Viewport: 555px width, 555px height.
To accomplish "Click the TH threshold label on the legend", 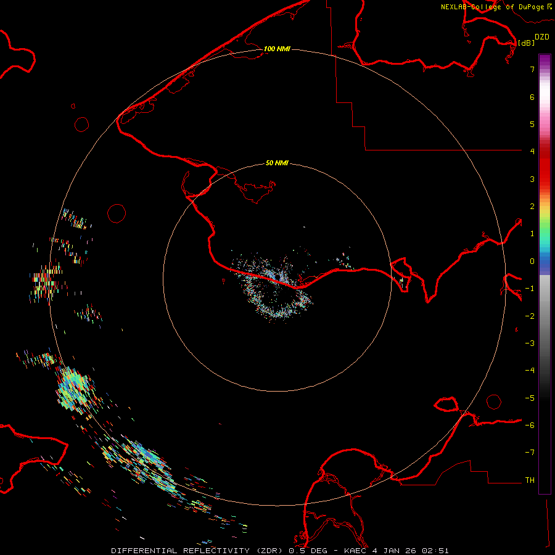I will click(x=530, y=480).
